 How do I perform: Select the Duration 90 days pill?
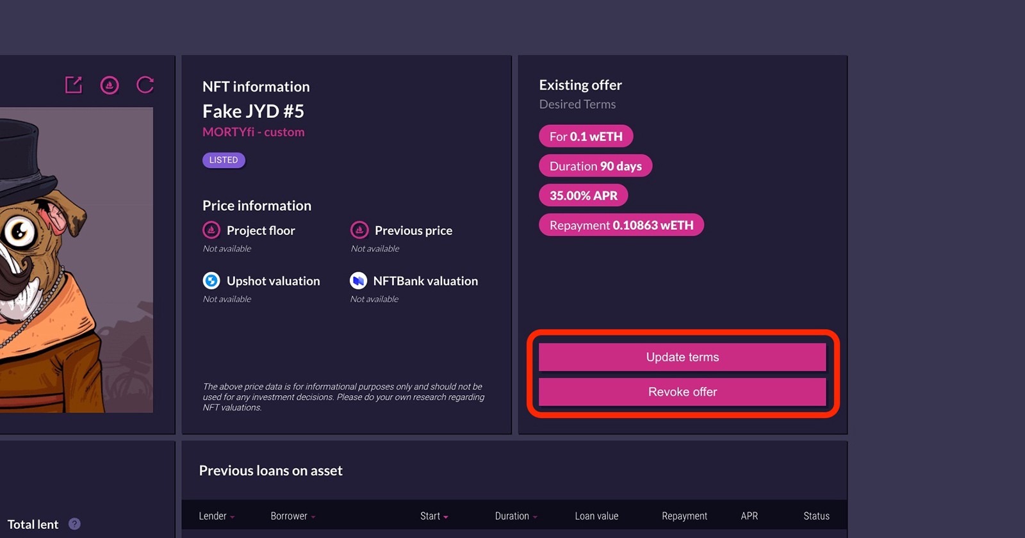pyautogui.click(x=595, y=166)
